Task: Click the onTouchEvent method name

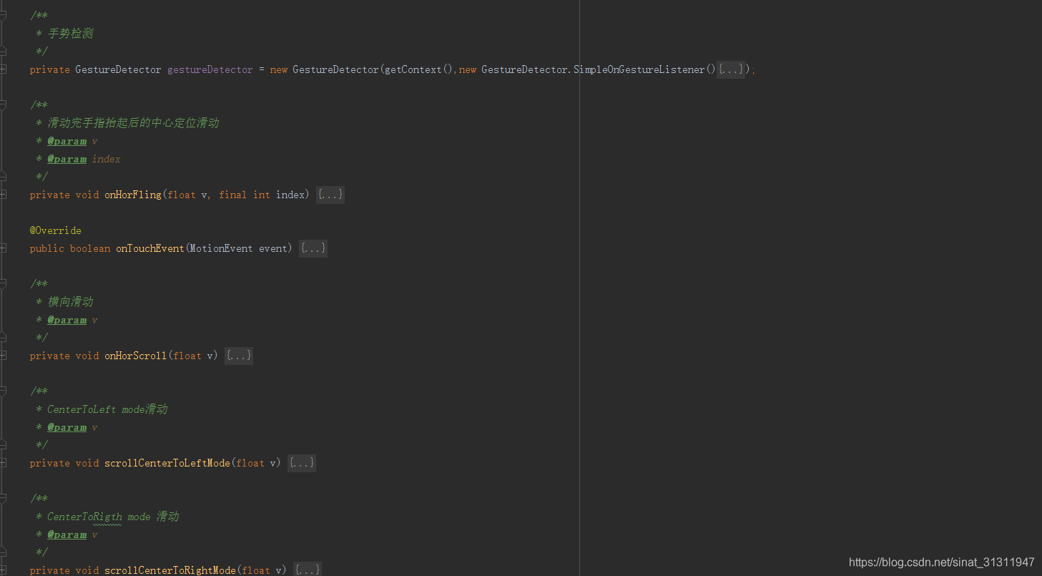Action: 150,248
